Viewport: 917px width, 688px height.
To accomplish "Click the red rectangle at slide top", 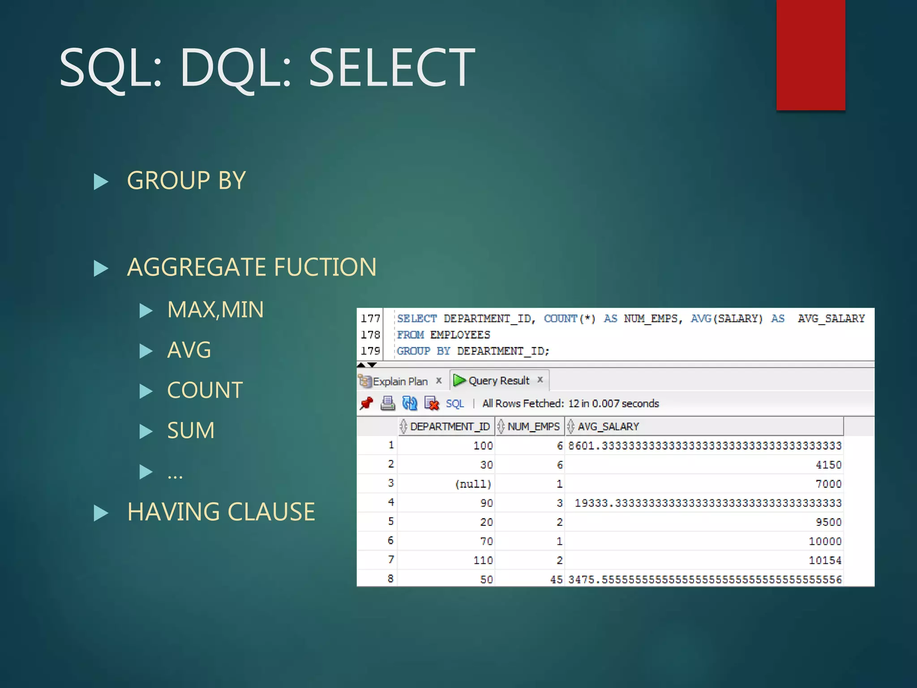I will click(x=810, y=54).
